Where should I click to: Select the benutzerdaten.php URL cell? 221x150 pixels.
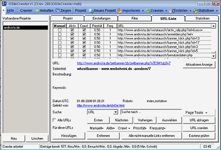(x=164, y=55)
